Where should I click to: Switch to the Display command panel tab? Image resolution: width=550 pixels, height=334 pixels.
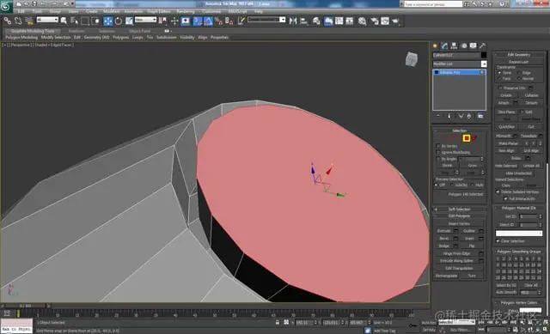tap(474, 46)
